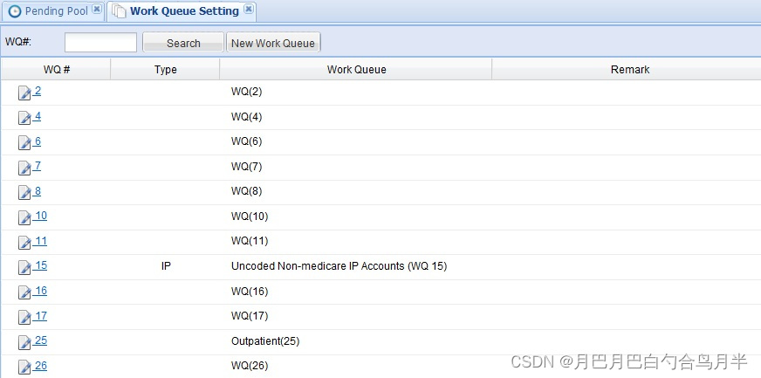Select the 'WQ(16)' cell

tap(250, 292)
